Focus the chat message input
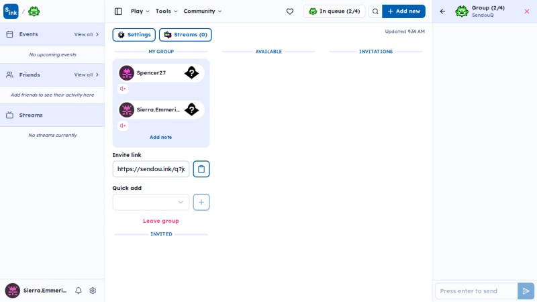537x302 pixels. (x=476, y=291)
